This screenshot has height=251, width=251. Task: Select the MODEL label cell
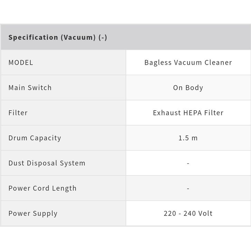21,63
